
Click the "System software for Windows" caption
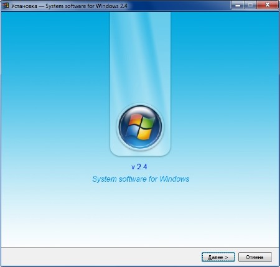click(x=141, y=179)
